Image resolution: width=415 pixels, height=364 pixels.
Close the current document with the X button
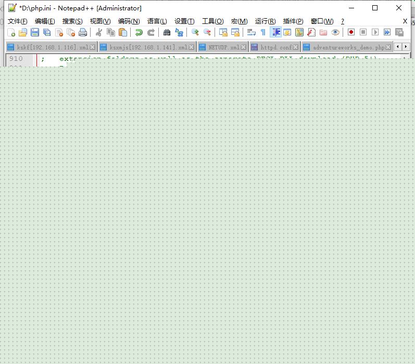[405, 21]
